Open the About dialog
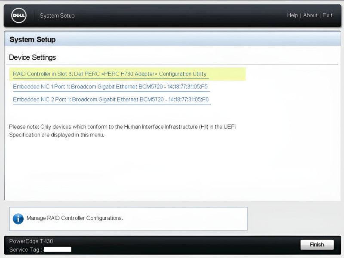344x258 pixels. tap(310, 15)
